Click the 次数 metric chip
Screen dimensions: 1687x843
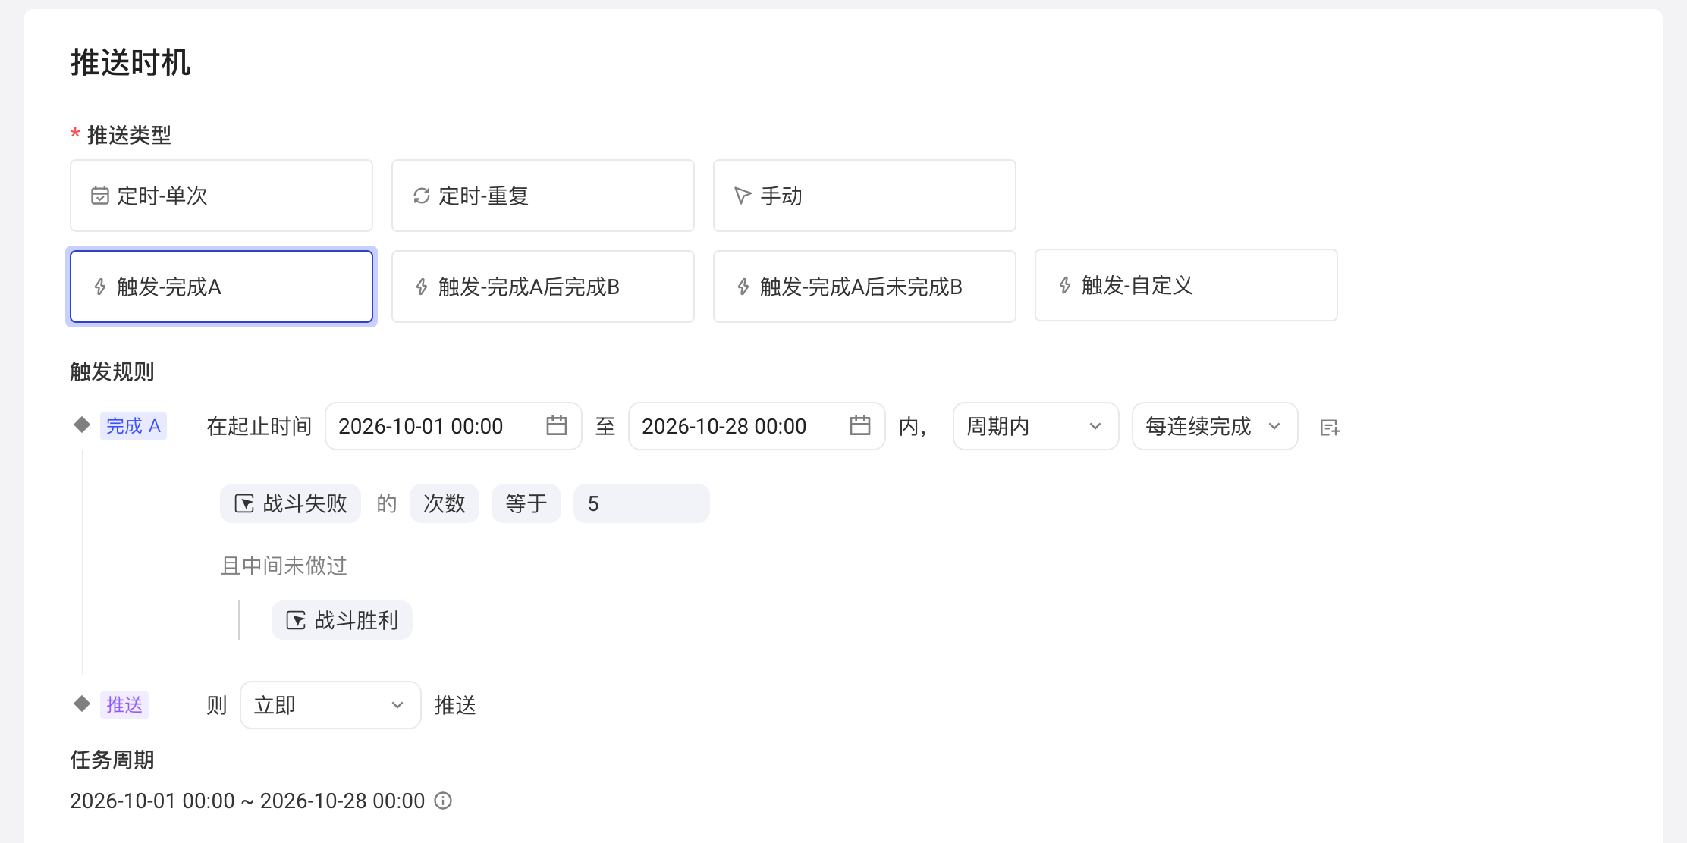point(445,503)
